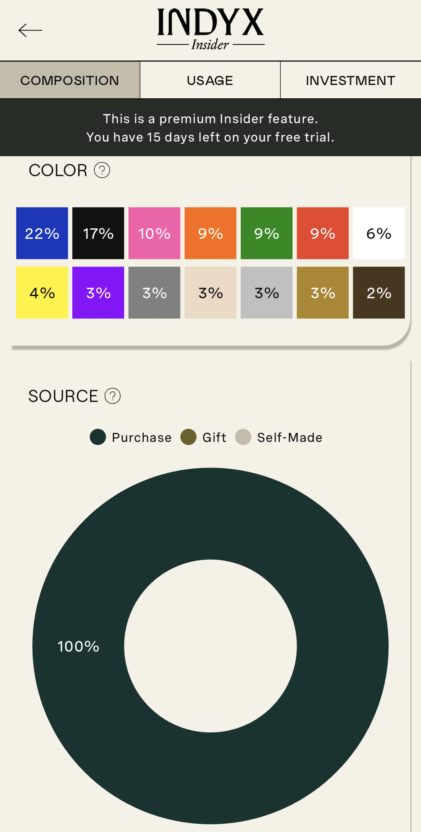Select the COMPOSITION tab

[70, 80]
